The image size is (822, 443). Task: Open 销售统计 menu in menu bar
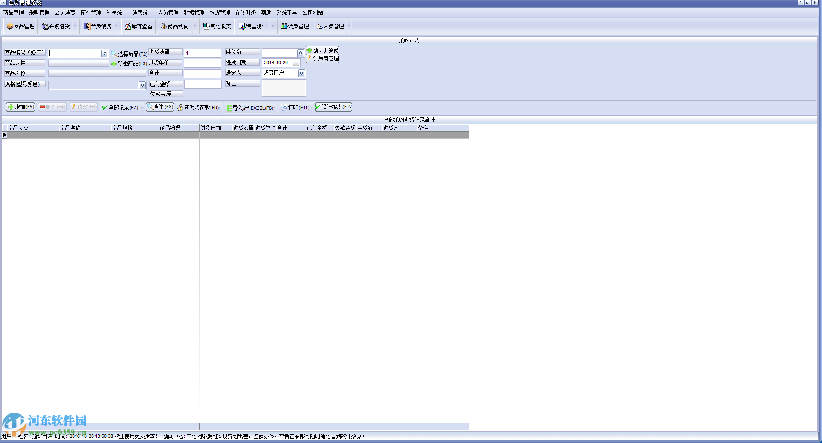point(143,12)
